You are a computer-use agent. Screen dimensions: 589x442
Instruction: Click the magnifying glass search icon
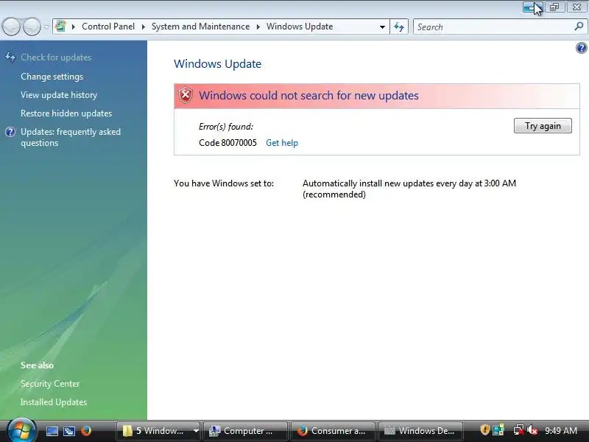coord(579,27)
